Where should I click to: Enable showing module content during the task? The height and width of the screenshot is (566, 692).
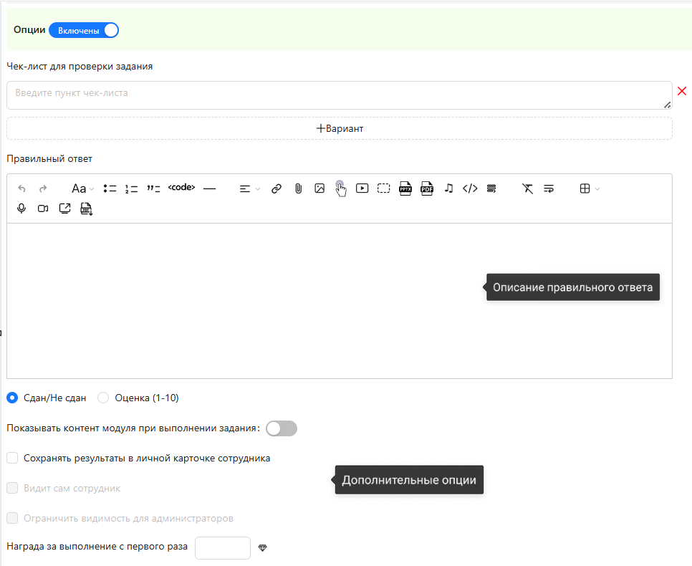(x=281, y=428)
